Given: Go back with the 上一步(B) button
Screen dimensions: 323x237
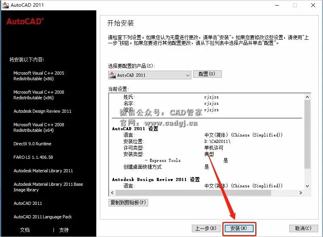Looking at the screenshot, I should click(x=206, y=228).
